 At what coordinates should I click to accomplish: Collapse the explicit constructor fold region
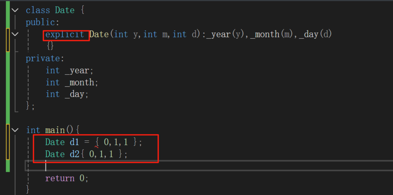[15, 34]
